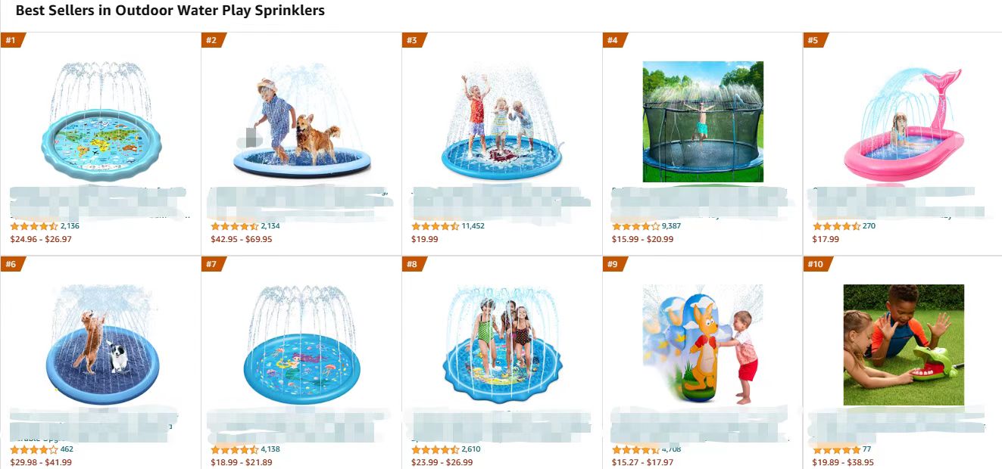
Task: Open the #2 boy and dog splash pad image
Action: point(301,122)
